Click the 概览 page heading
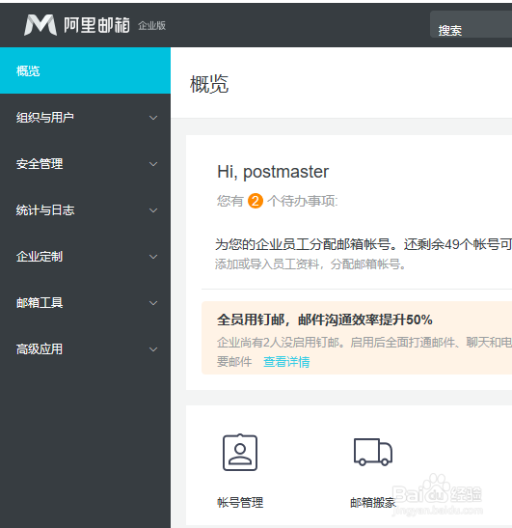Screen dimensions: 512x528 pyautogui.click(x=209, y=84)
